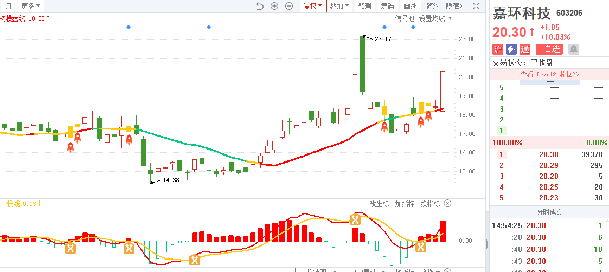Click the red 通 badge icon
Screen dimensions: 609x272
point(524,49)
